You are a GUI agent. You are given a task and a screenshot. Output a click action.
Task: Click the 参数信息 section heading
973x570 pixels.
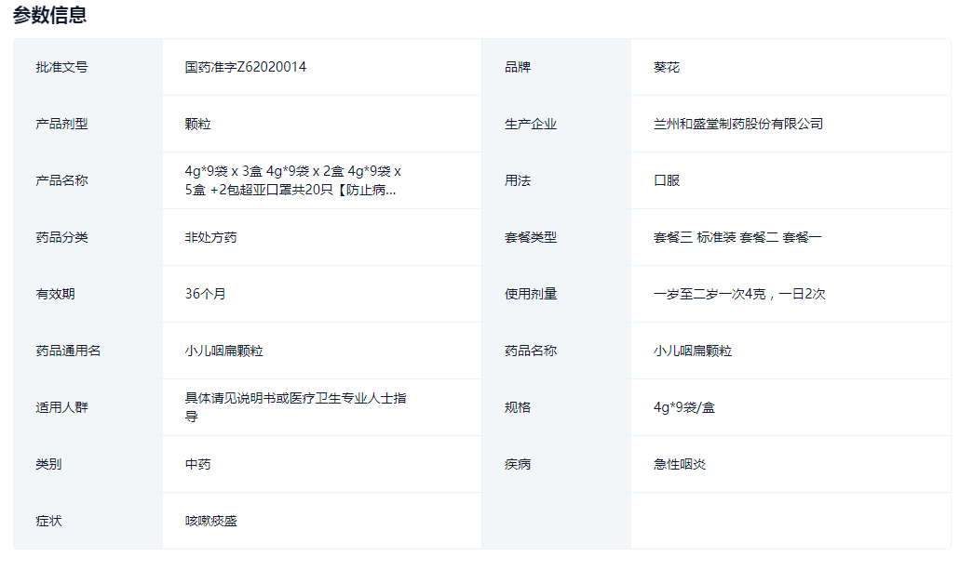50,15
